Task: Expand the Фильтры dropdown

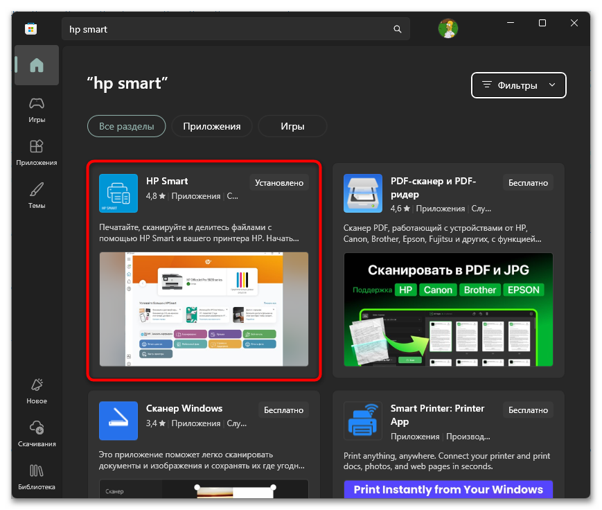Action: click(519, 85)
